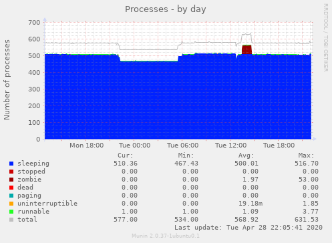The image size is (332, 243).
Task: Select the 'zombie' legend label
Action: click(x=29, y=180)
